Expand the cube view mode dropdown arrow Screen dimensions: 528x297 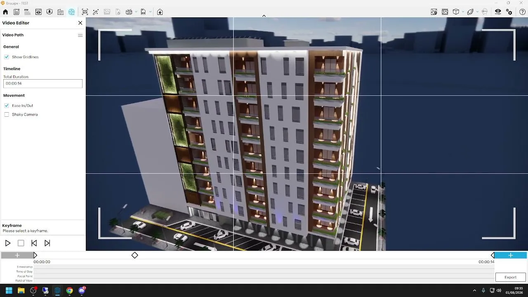463,12
